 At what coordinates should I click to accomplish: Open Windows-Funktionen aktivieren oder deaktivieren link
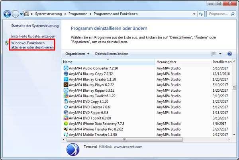coord(32,45)
